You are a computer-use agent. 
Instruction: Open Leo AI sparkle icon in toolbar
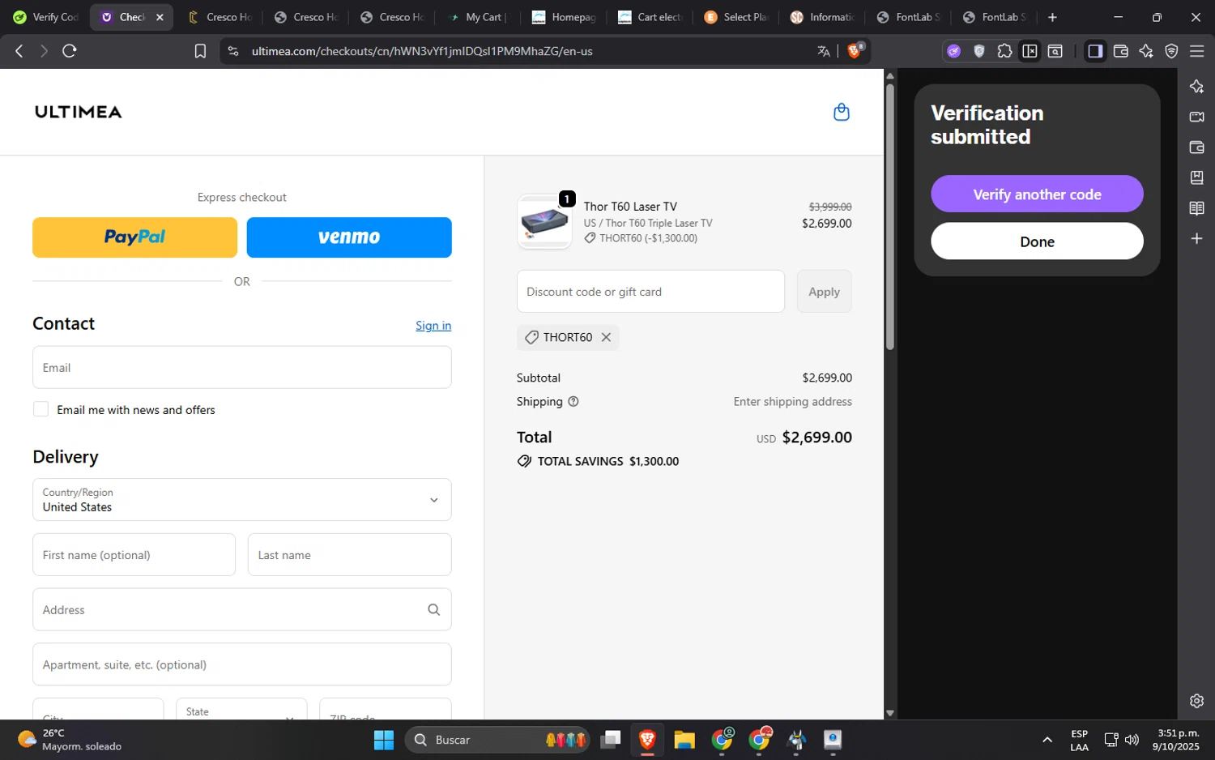click(x=1146, y=51)
